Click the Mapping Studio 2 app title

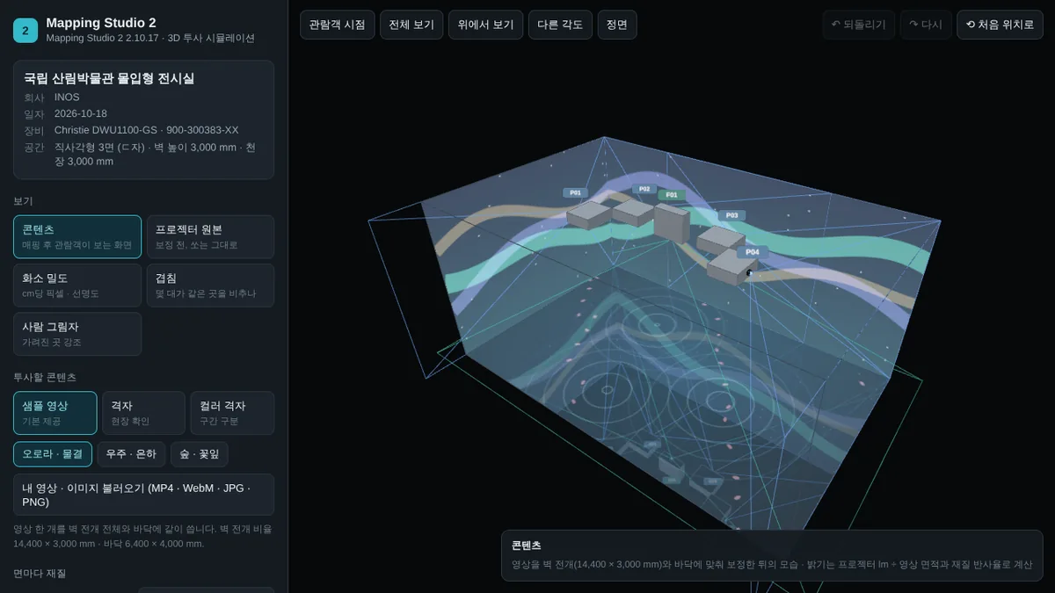[x=101, y=23]
